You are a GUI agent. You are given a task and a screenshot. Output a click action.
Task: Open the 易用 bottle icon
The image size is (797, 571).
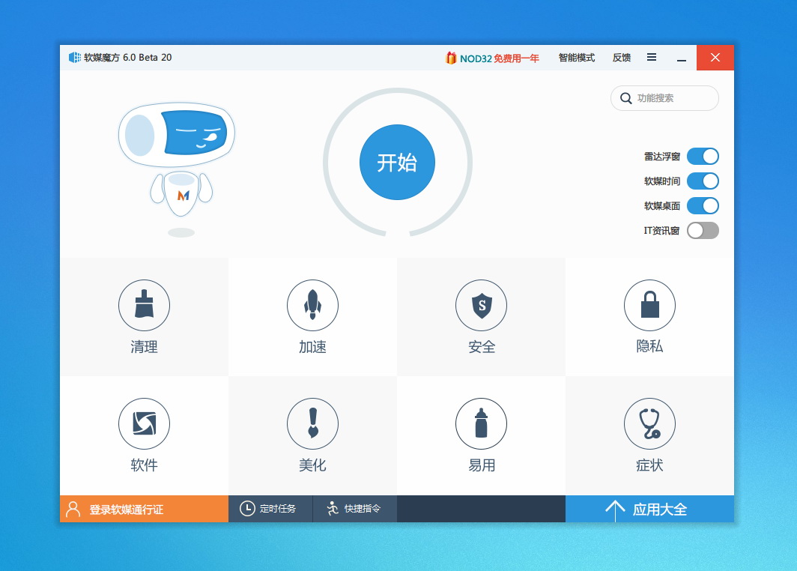[x=482, y=423]
